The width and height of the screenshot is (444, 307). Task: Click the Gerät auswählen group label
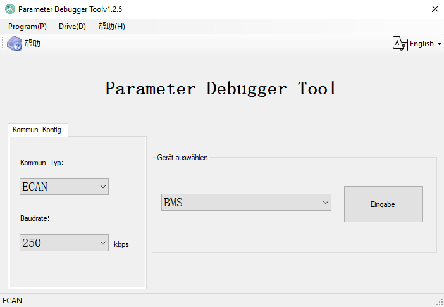(182, 158)
